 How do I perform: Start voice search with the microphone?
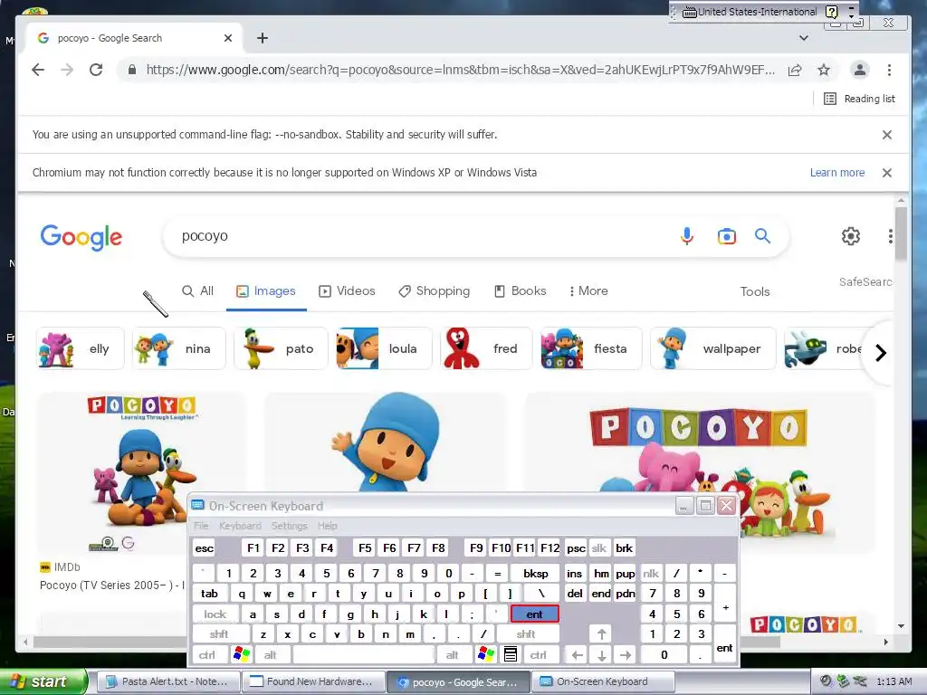pos(686,236)
